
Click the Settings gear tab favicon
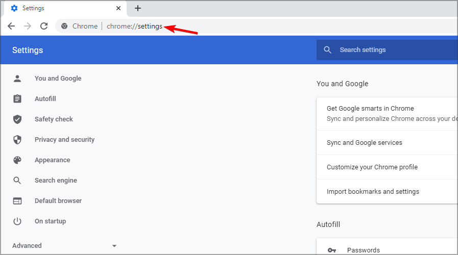point(14,8)
